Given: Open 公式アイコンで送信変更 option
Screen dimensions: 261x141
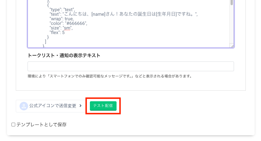Looking at the screenshot, I should tap(51, 106).
